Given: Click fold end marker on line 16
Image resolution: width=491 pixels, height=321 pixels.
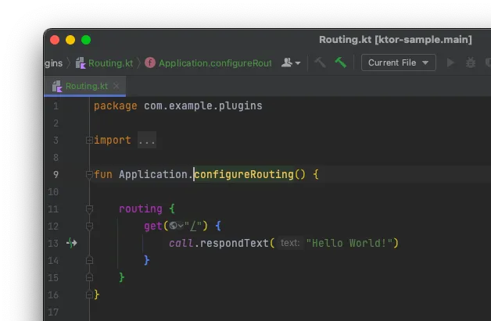Looking at the screenshot, I should click(x=89, y=294).
